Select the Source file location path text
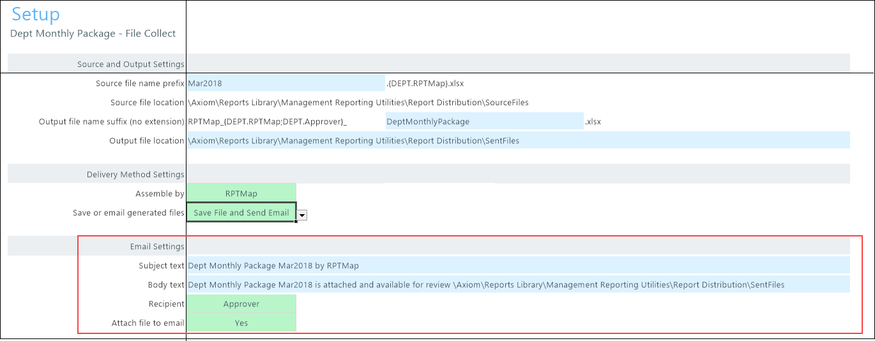 click(358, 103)
